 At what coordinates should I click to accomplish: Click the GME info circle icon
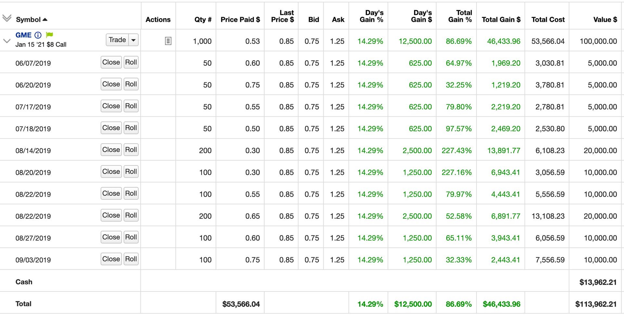pyautogui.click(x=38, y=35)
